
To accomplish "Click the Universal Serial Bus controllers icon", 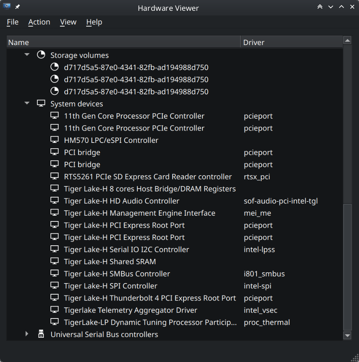I will click(41, 334).
